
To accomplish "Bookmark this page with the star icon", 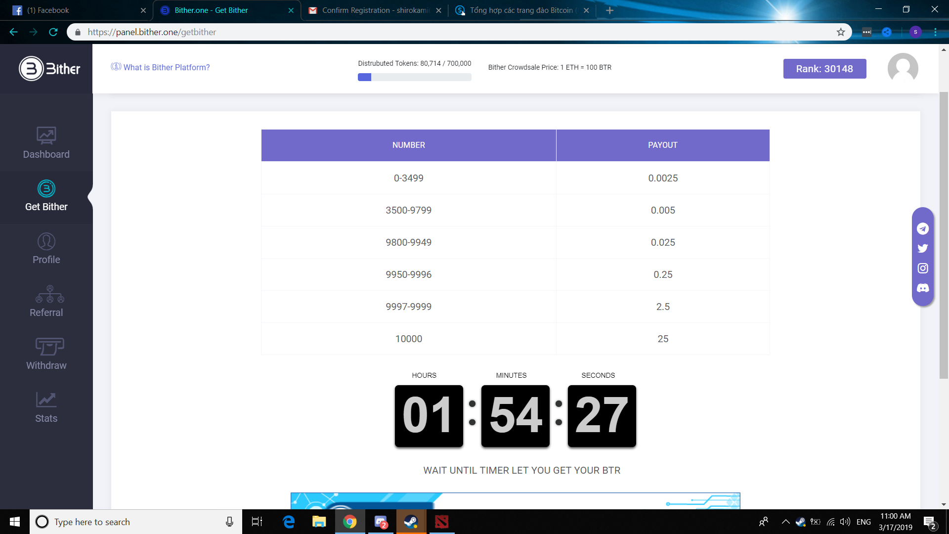I will [841, 32].
